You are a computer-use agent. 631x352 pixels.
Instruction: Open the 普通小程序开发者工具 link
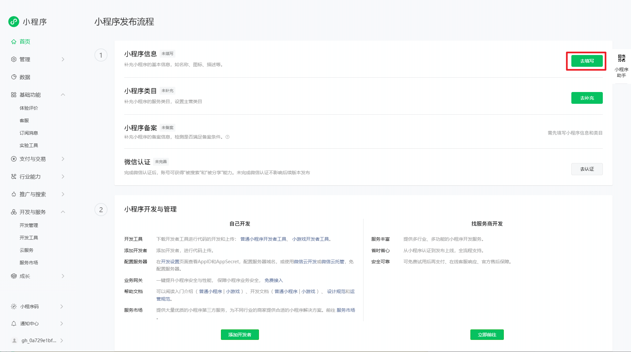263,239
